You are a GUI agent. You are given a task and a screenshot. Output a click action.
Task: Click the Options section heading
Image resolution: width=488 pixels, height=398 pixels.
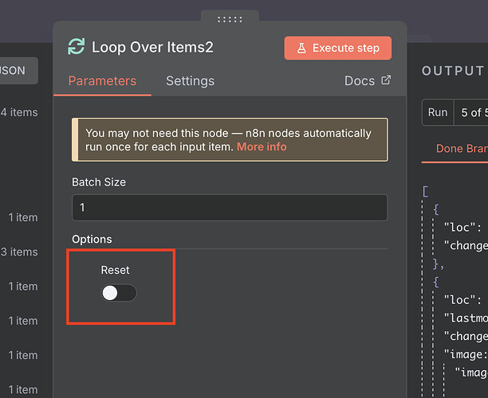pyautogui.click(x=92, y=240)
